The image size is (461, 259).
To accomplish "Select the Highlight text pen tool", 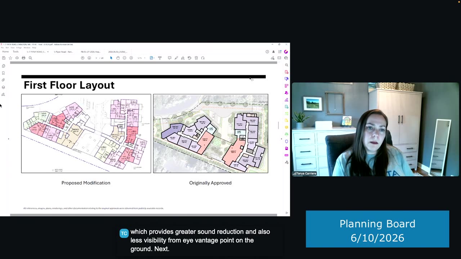I will 176,58.
